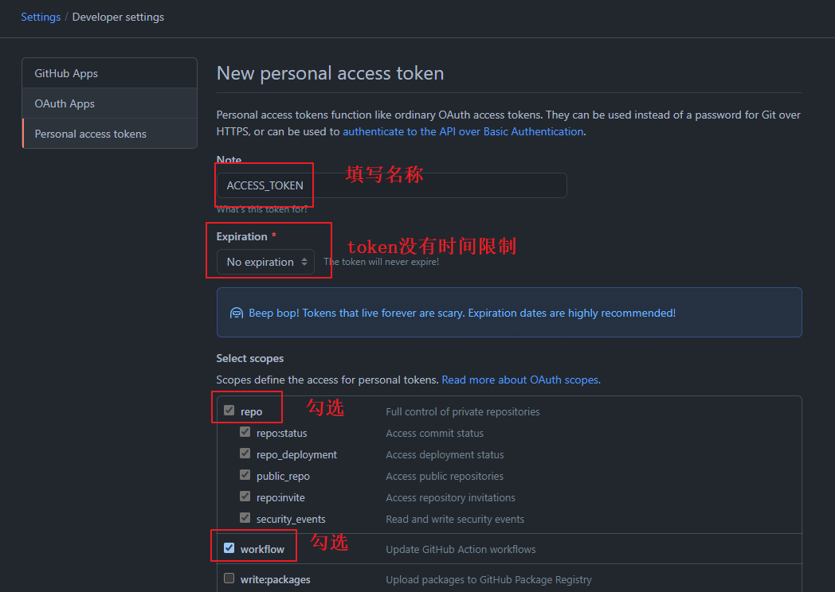Open the 'authenticate to the API over Basic Authentication' link
Screen dimensions: 835x592
[463, 131]
